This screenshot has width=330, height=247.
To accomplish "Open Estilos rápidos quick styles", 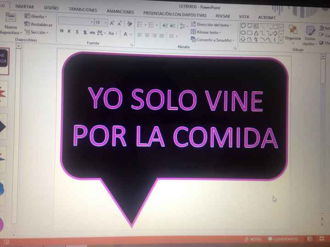I will coord(310,35).
